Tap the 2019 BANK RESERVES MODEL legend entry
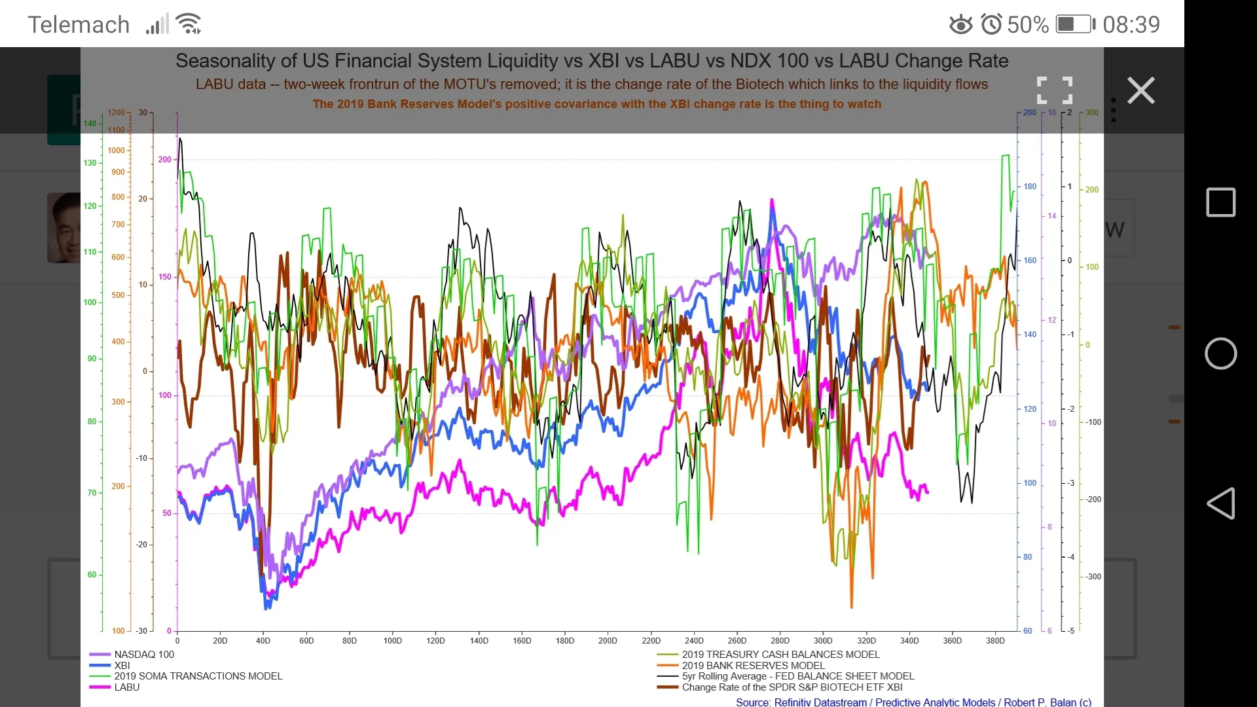 click(753, 665)
